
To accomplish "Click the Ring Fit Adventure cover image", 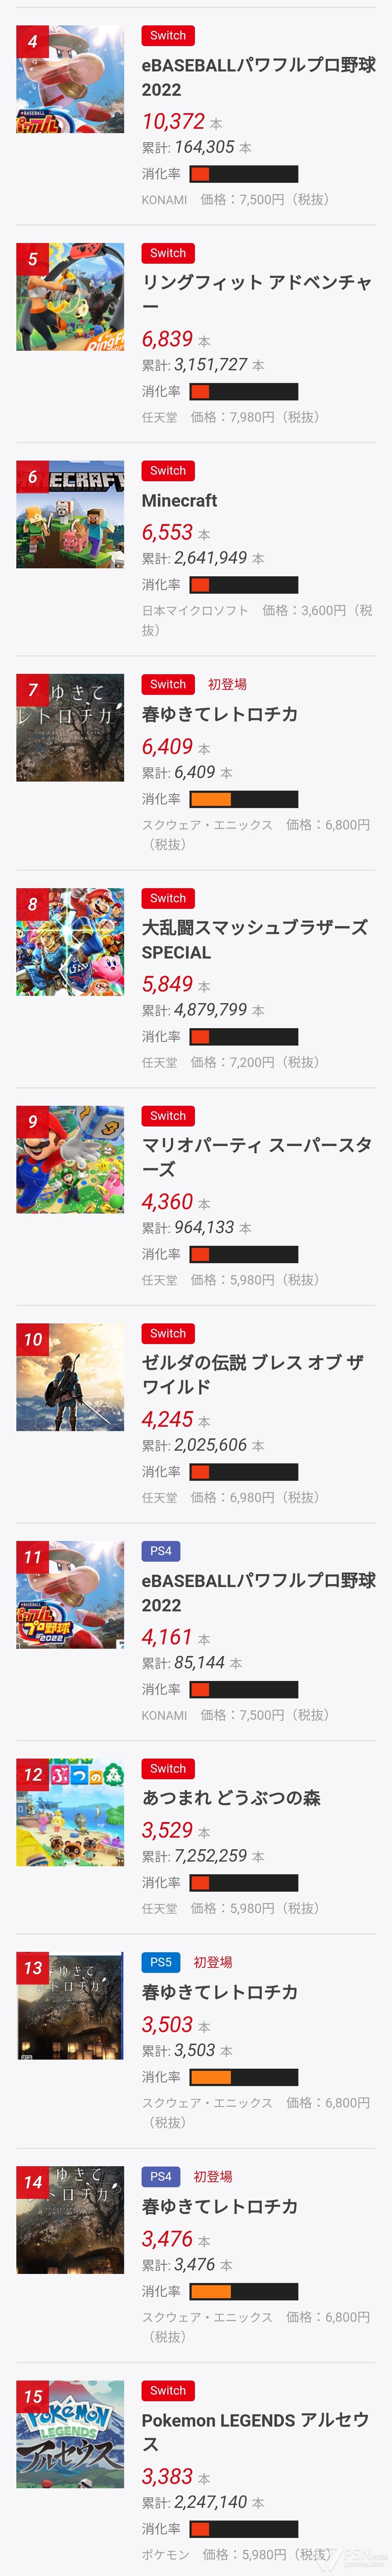I will point(70,296).
